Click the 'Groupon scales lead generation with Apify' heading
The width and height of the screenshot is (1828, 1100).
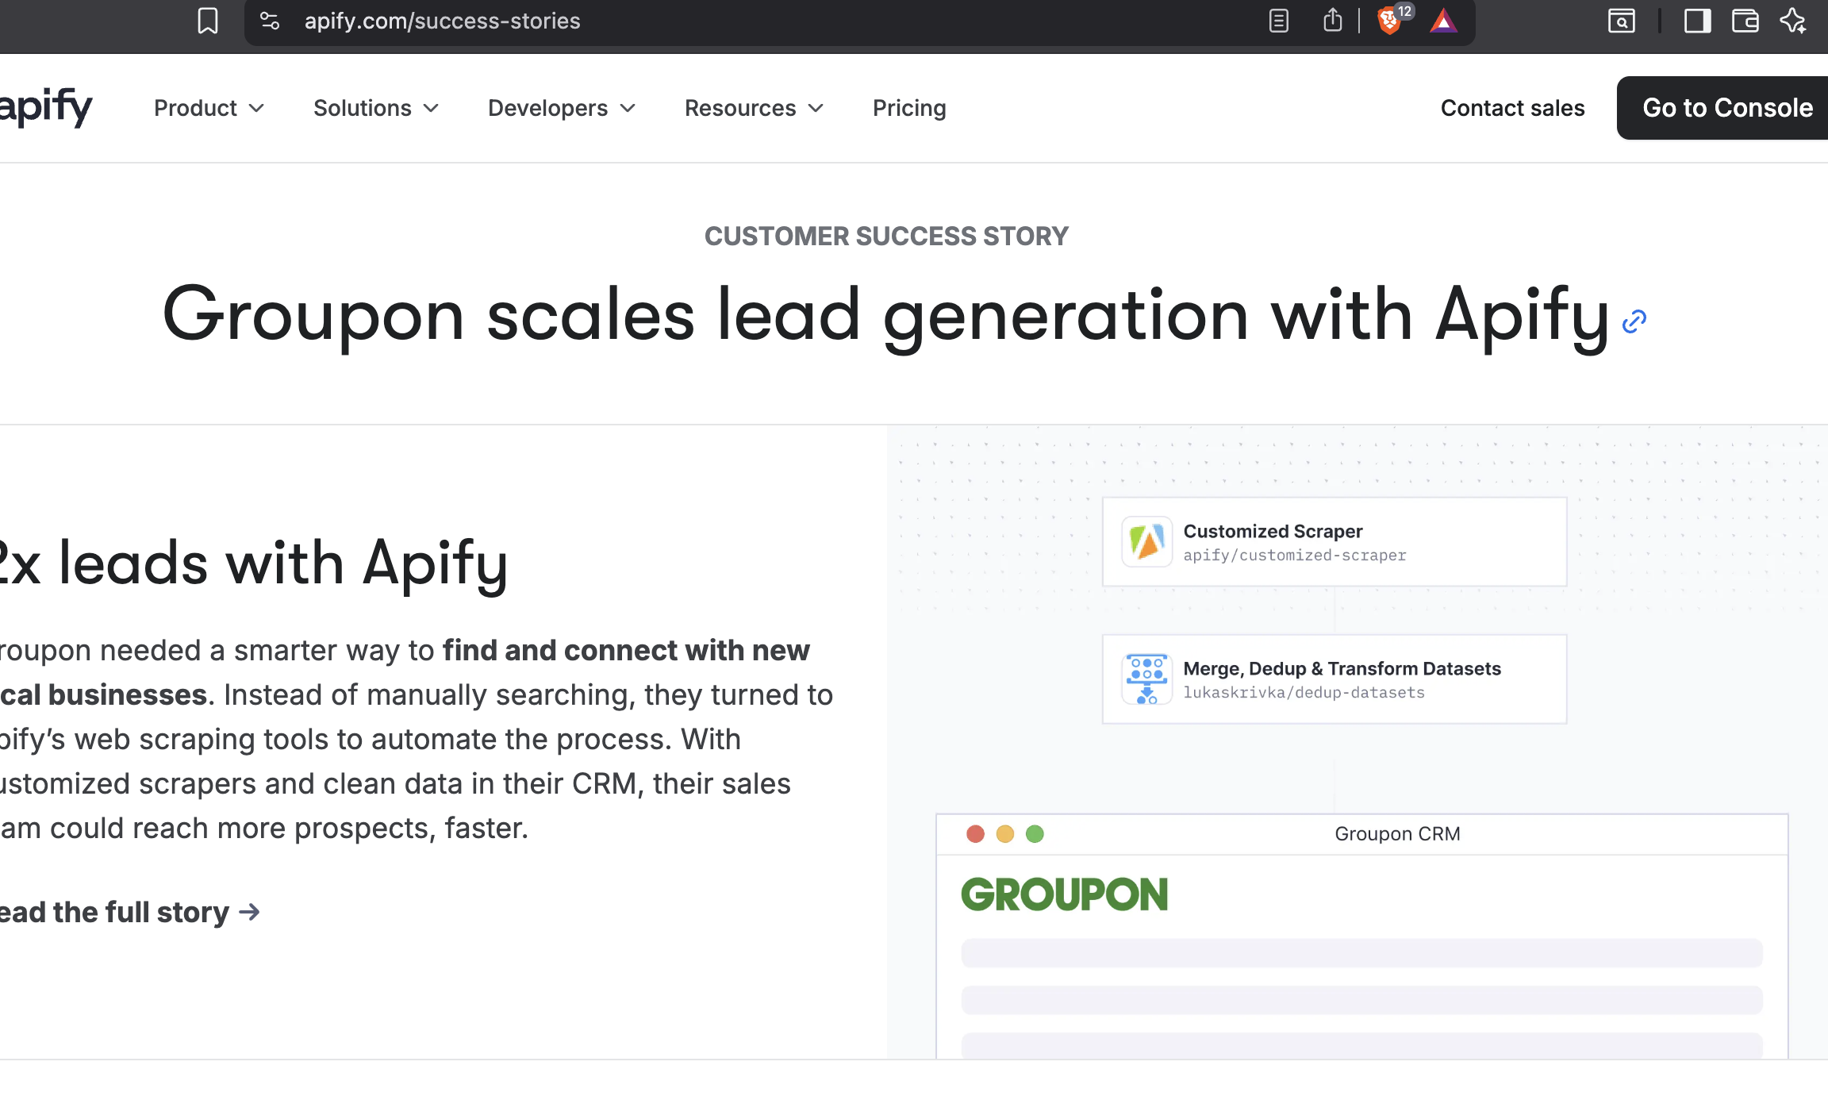tap(886, 316)
